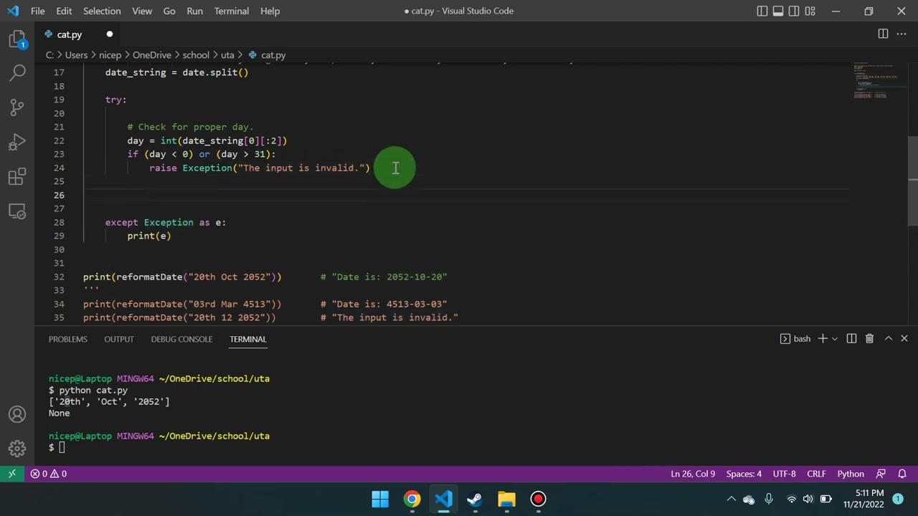Image resolution: width=918 pixels, height=516 pixels.
Task: Open the editor More Actions ellipsis
Action: coord(902,34)
